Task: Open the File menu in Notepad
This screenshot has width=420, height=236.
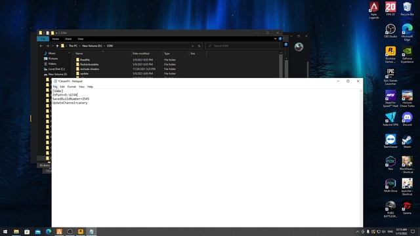Action: point(55,87)
